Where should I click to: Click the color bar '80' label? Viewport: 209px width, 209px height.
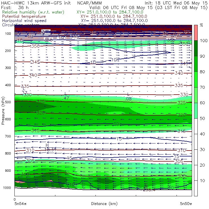[202, 72]
